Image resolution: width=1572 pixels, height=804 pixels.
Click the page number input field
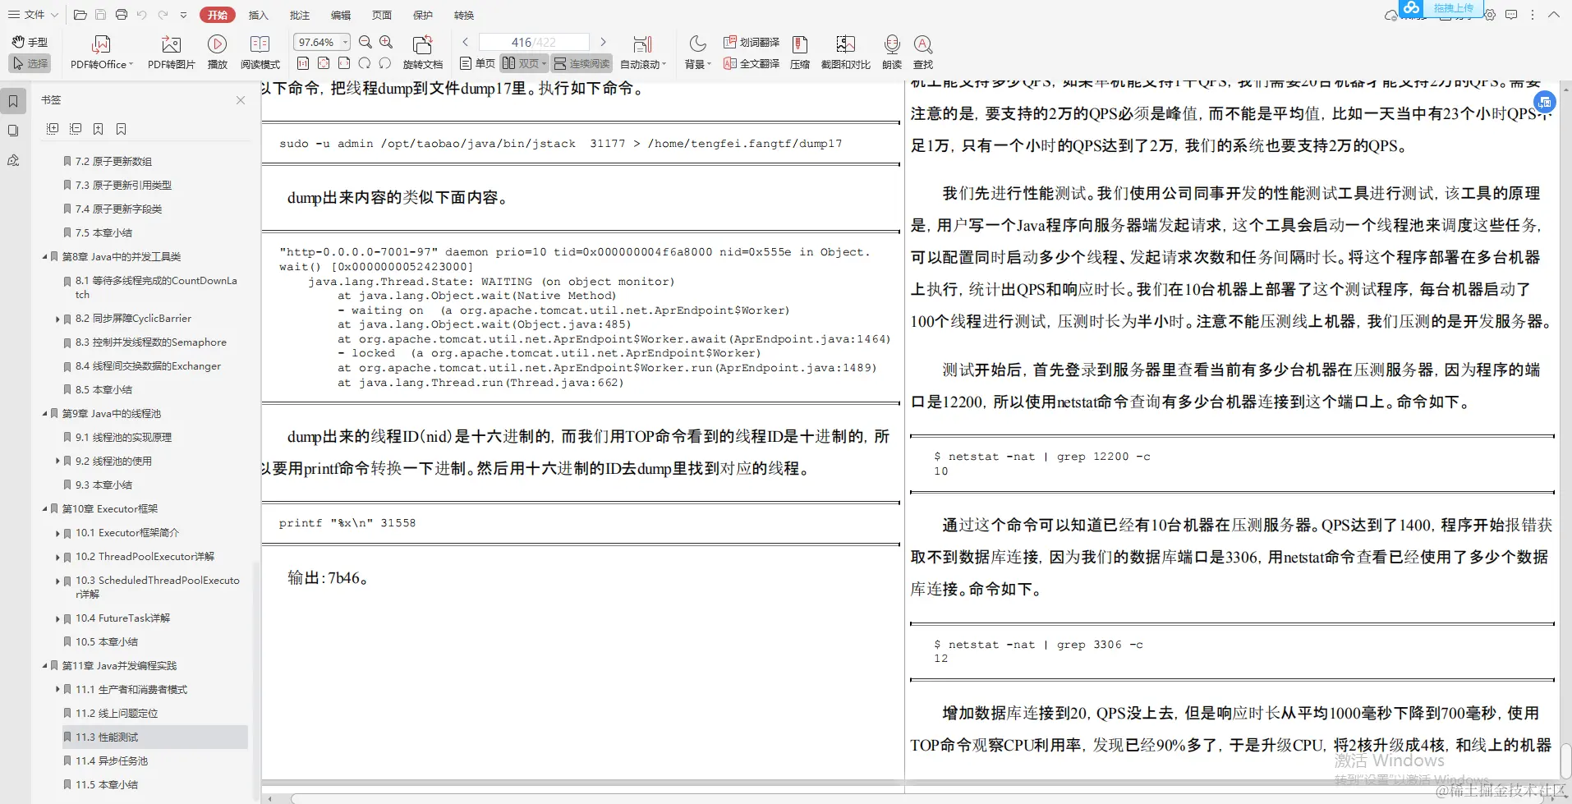coord(533,41)
